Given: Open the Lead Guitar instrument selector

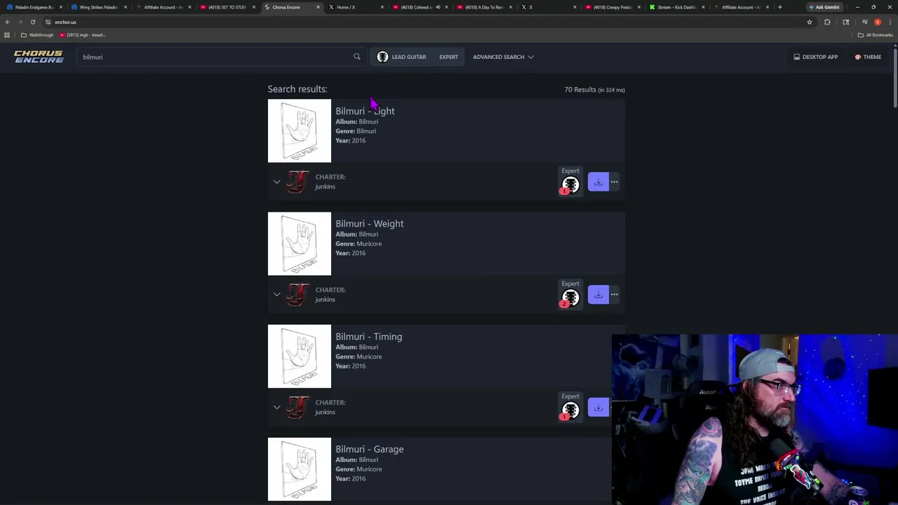Looking at the screenshot, I should click(401, 57).
